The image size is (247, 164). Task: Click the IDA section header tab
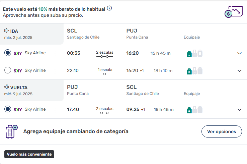(x=32, y=34)
